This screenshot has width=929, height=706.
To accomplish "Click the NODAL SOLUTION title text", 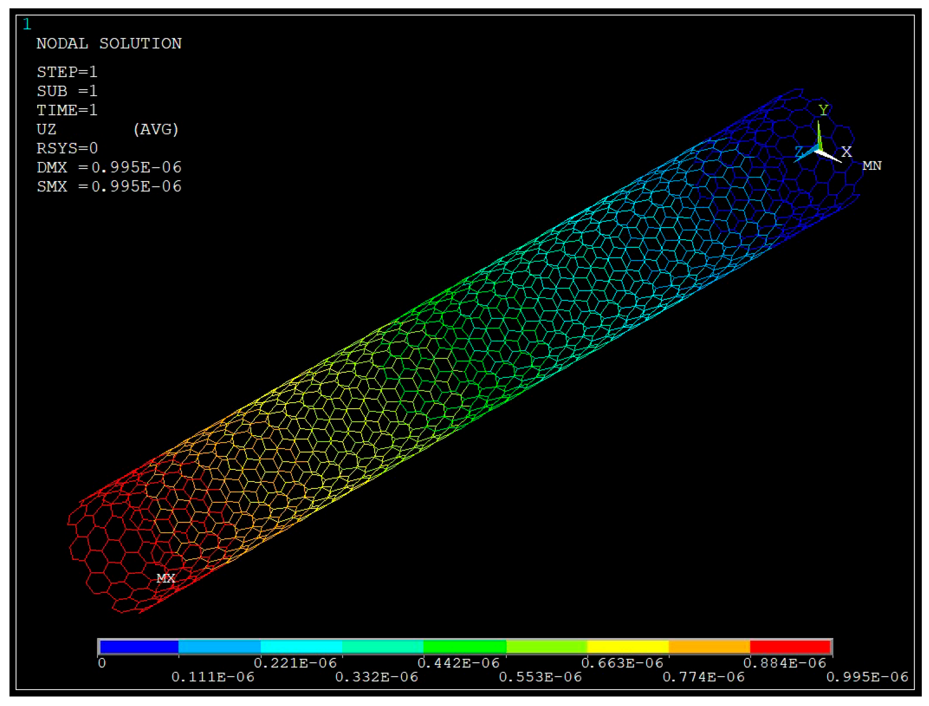I will pyautogui.click(x=109, y=44).
